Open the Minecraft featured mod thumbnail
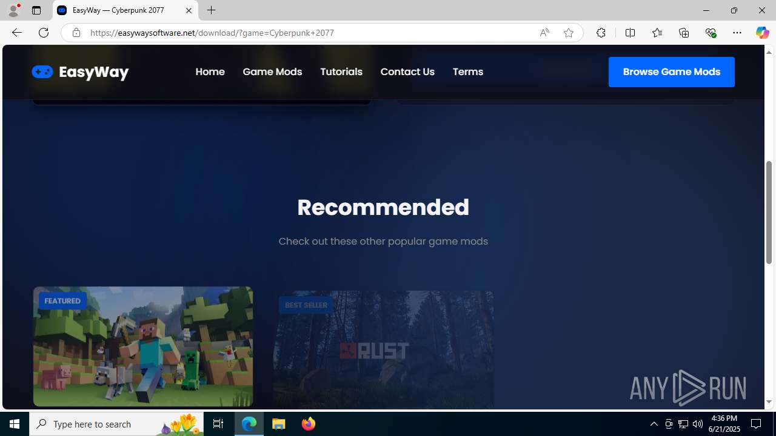The height and width of the screenshot is (436, 776). coord(143,346)
